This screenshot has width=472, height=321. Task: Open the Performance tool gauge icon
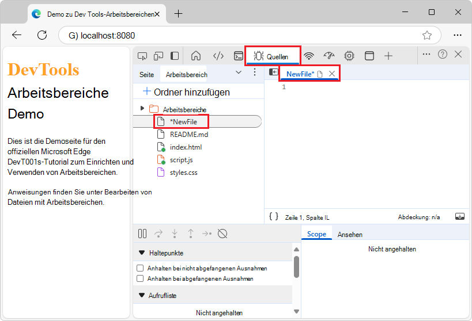coord(329,56)
